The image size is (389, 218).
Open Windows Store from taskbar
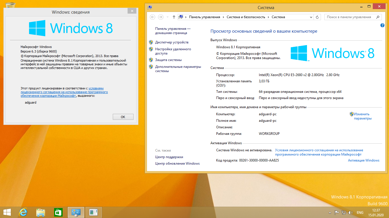(58, 212)
